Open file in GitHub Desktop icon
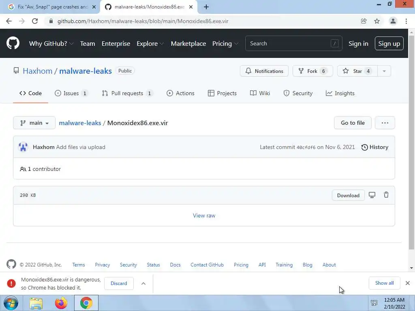The height and width of the screenshot is (311, 415). pos(372,195)
